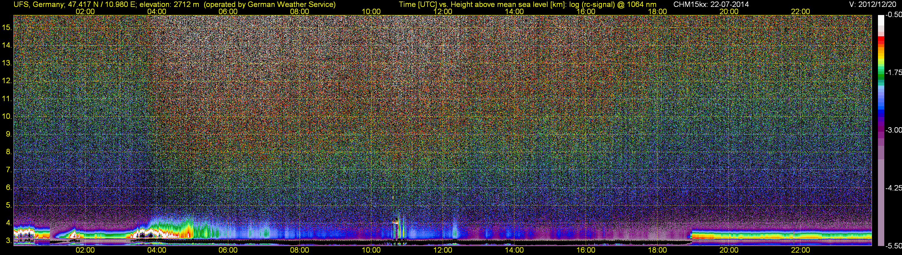
Task: Click the 22:00 time label at bottom
Action: click(800, 250)
